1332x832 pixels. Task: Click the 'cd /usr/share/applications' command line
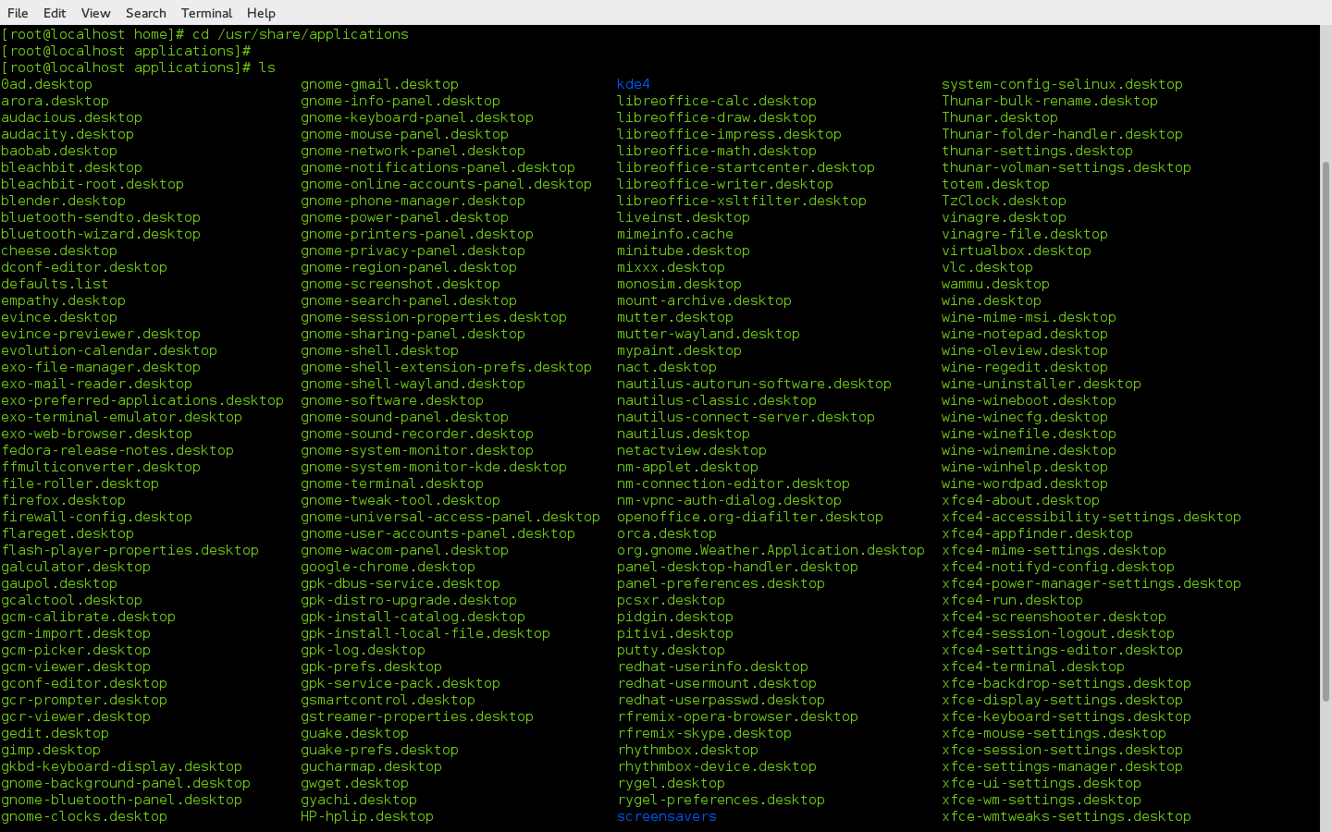click(300, 34)
